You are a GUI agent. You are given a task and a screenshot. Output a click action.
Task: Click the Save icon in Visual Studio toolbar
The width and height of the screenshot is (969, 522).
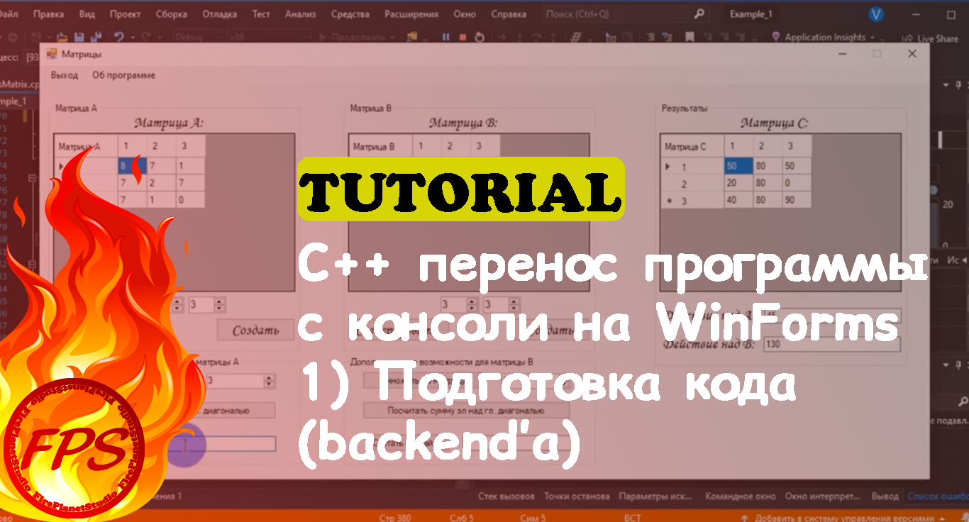click(79, 38)
